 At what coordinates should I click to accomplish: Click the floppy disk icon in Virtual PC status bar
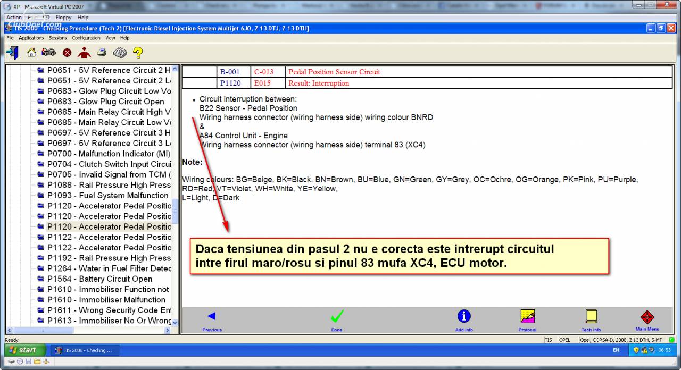28,361
